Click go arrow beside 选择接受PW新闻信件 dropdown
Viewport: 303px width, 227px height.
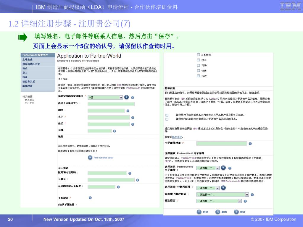tap(223, 188)
